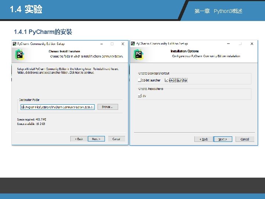This screenshot has height=199, width=265.
Task: Click the 'Choose Install Location' heading
Action: click(64, 51)
